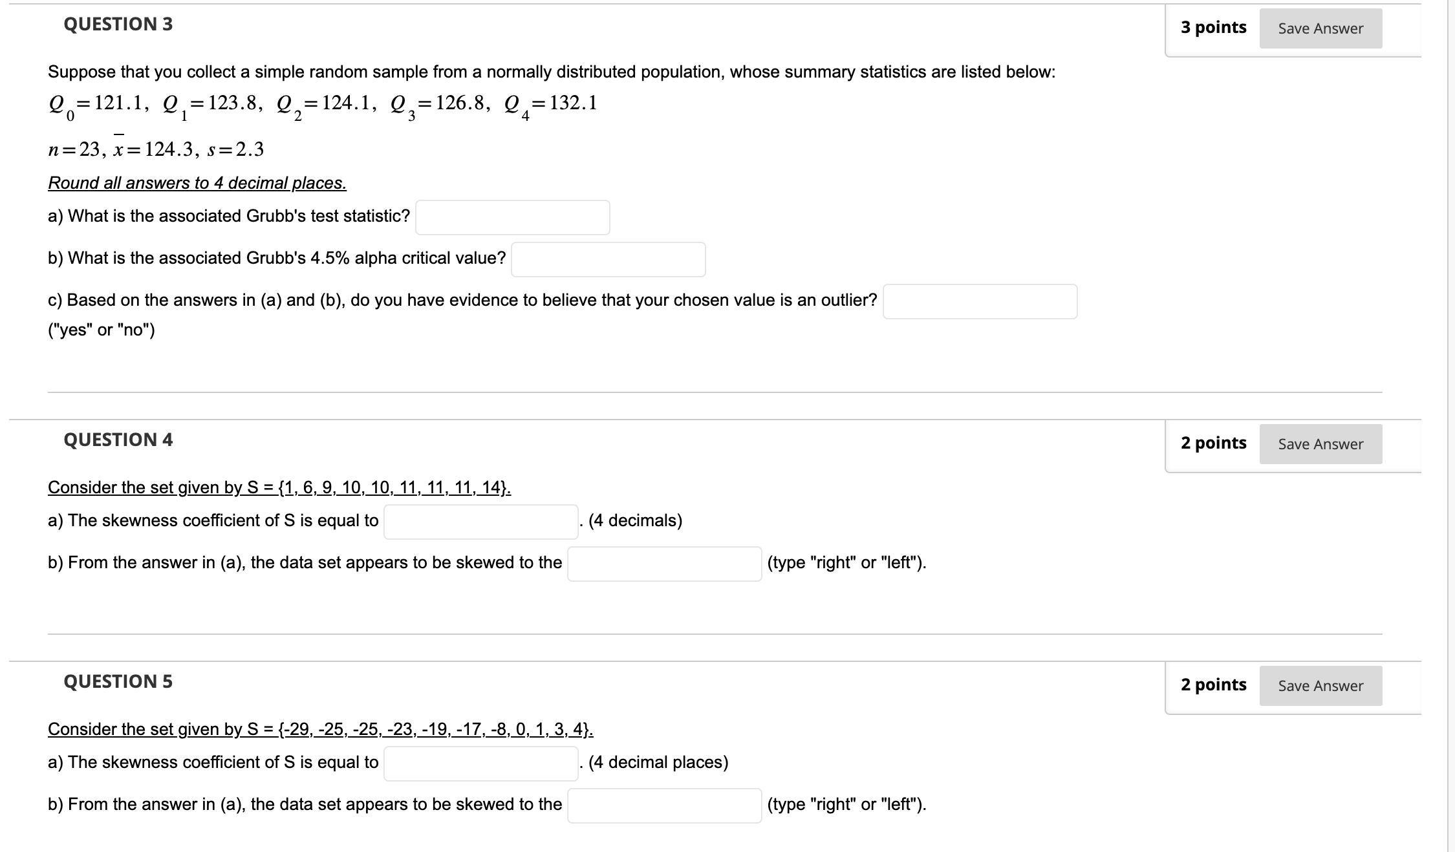Click Save Answer for Question 5
The image size is (1455, 852).
[1320, 686]
